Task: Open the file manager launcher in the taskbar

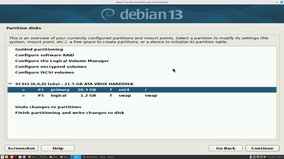Action: [x=20, y=157]
